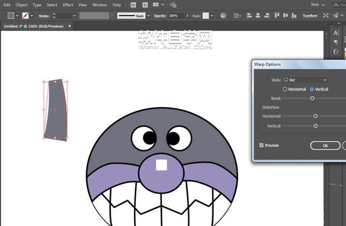The width and height of the screenshot is (346, 226).
Task: Open the Paragraph panel icon
Action: click(336, 42)
